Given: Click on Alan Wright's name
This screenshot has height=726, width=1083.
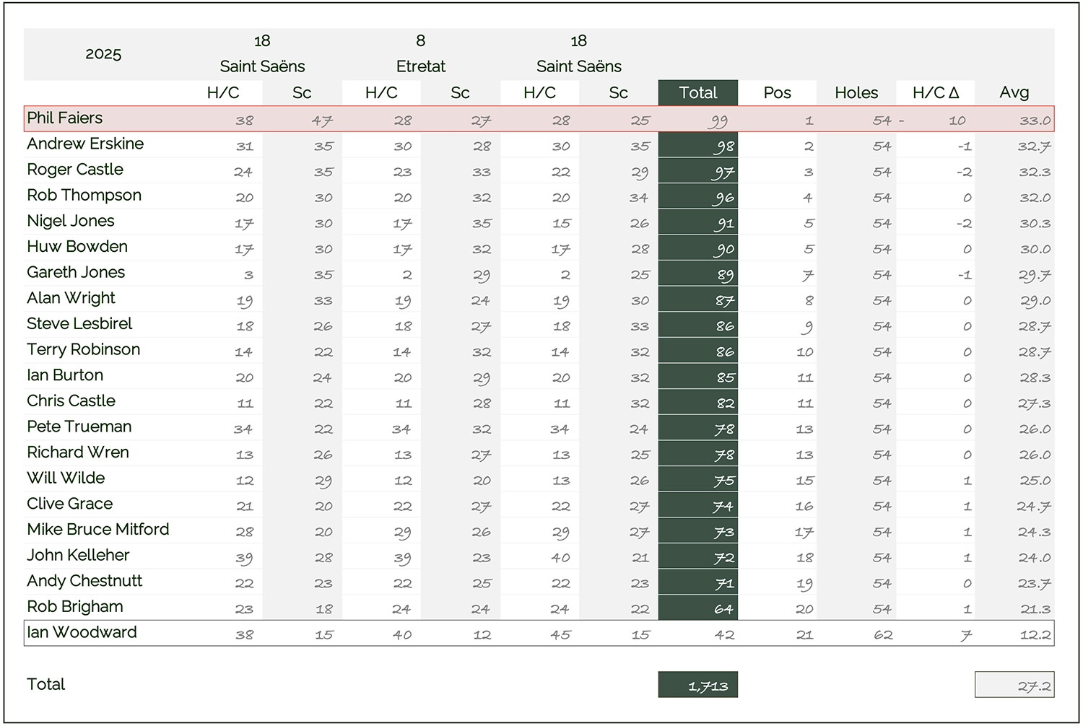Looking at the screenshot, I should 71,298.
